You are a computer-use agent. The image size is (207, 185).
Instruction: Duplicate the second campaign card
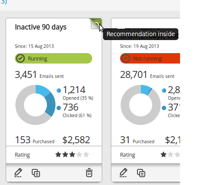pyautogui.click(x=141, y=173)
